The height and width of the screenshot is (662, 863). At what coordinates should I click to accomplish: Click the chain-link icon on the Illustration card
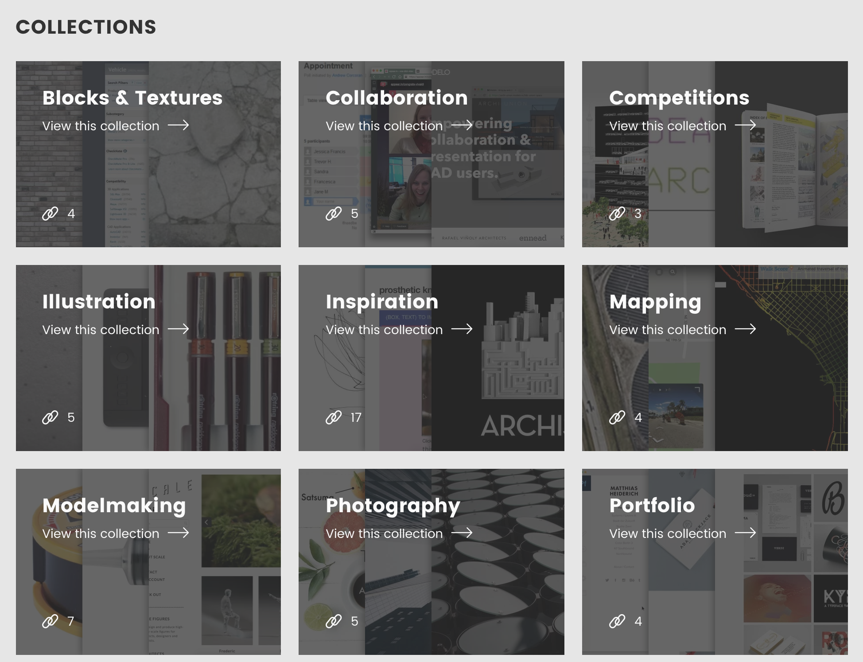click(50, 417)
